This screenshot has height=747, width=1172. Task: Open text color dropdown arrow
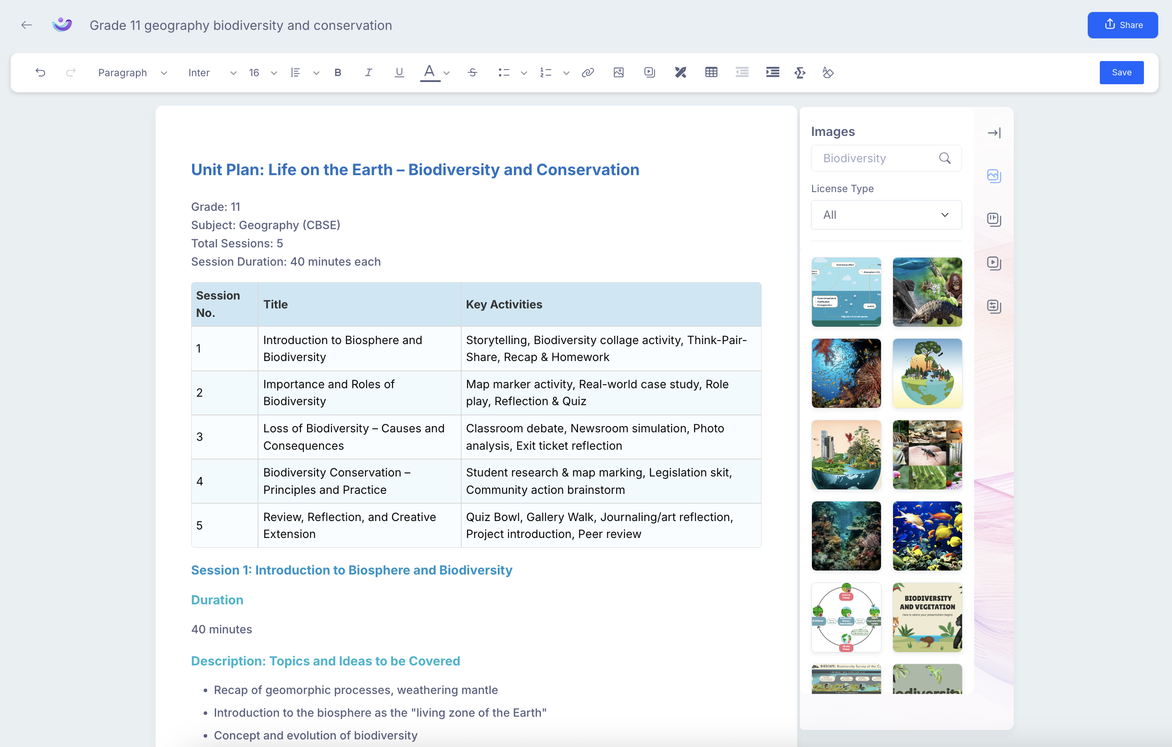point(447,73)
